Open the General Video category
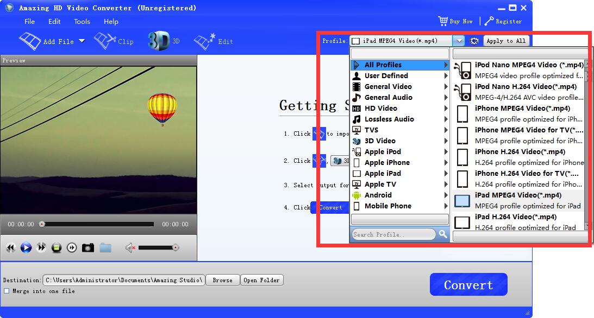The image size is (594, 318). pos(399,87)
